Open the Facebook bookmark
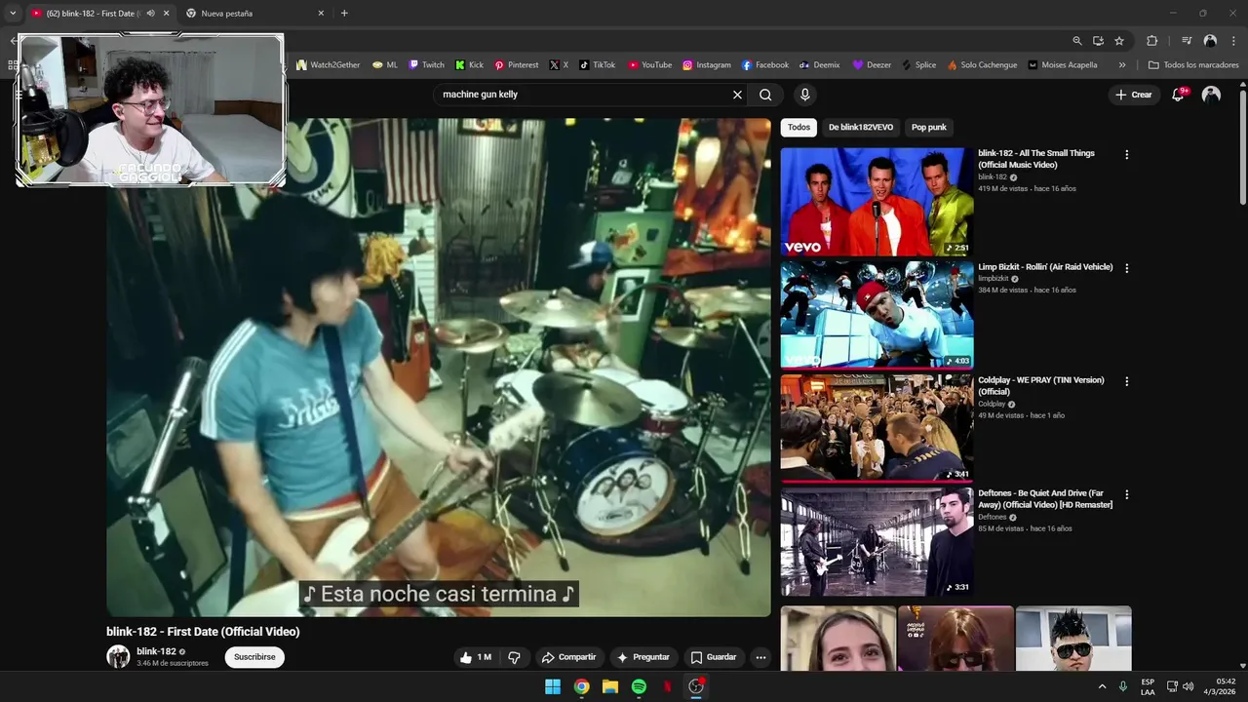This screenshot has height=702, width=1248. click(764, 65)
